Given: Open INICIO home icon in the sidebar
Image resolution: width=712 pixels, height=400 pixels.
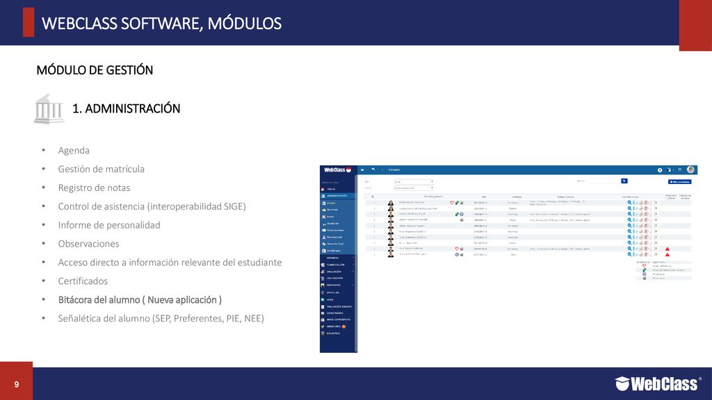Looking at the screenshot, I should point(323,189).
